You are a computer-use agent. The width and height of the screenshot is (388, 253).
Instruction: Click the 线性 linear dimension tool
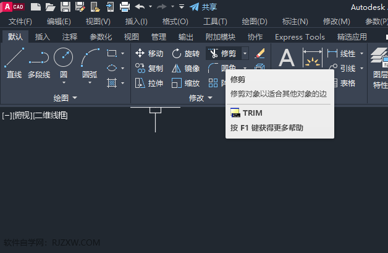click(342, 53)
